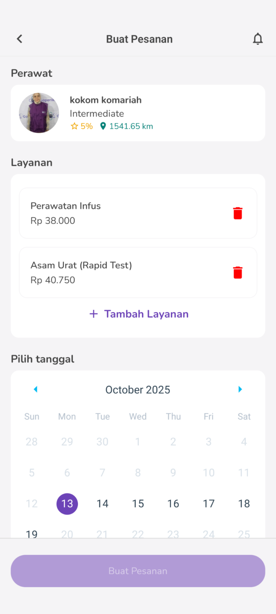Pick October 16 in calendar

[x=173, y=504]
